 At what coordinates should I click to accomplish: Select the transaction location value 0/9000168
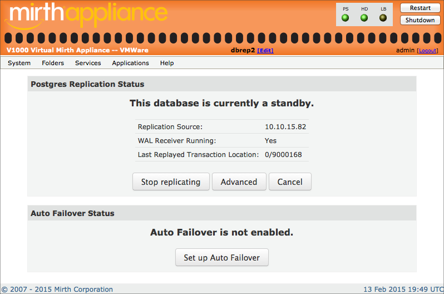pyautogui.click(x=283, y=154)
